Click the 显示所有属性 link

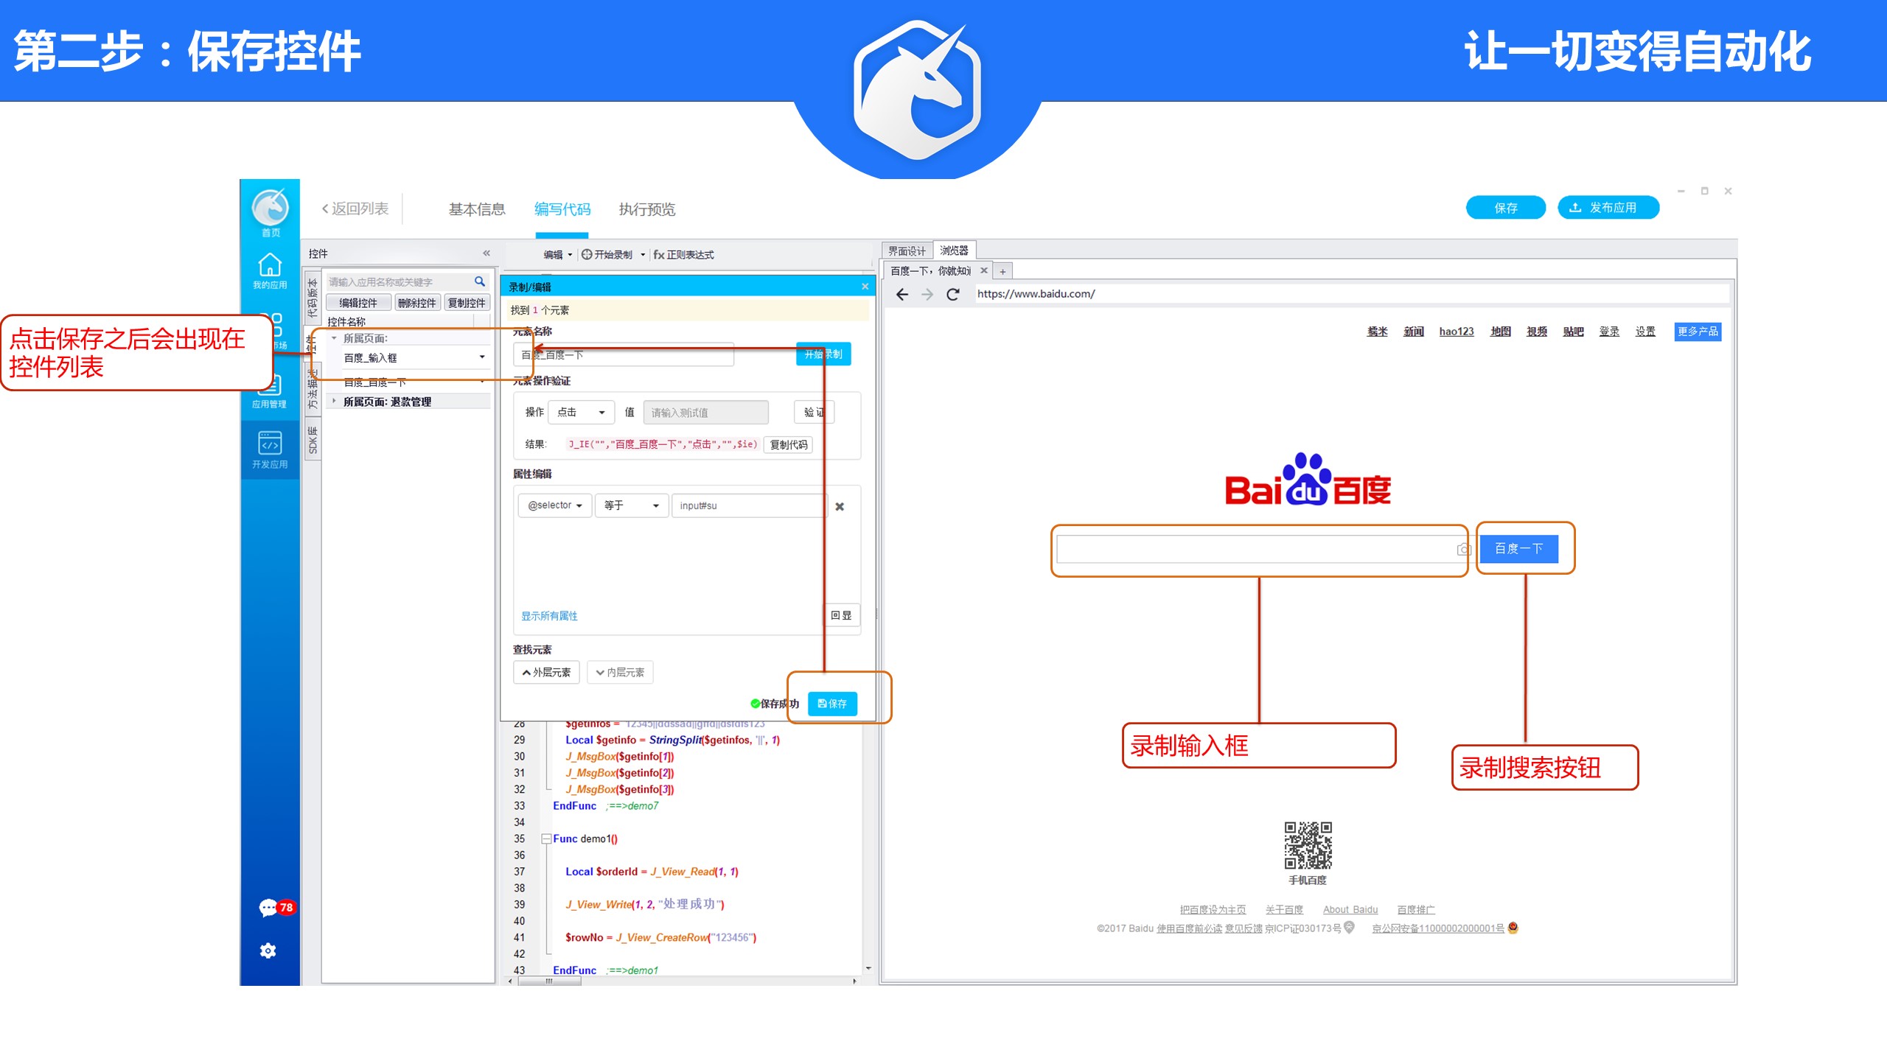click(x=549, y=616)
